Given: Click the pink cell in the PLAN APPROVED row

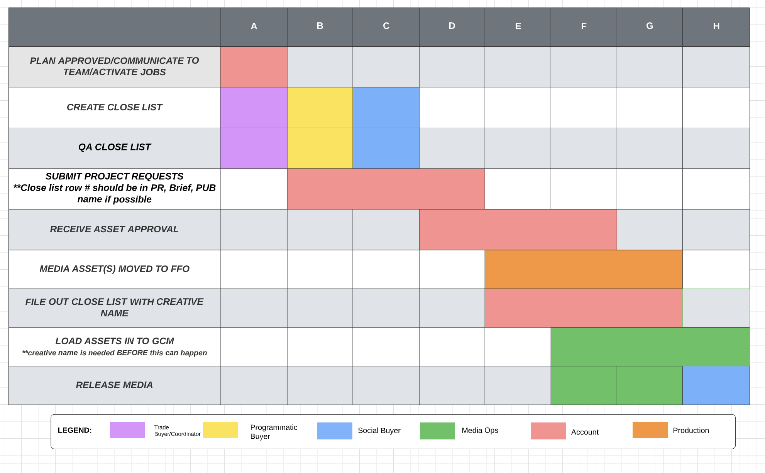Looking at the screenshot, I should [254, 67].
